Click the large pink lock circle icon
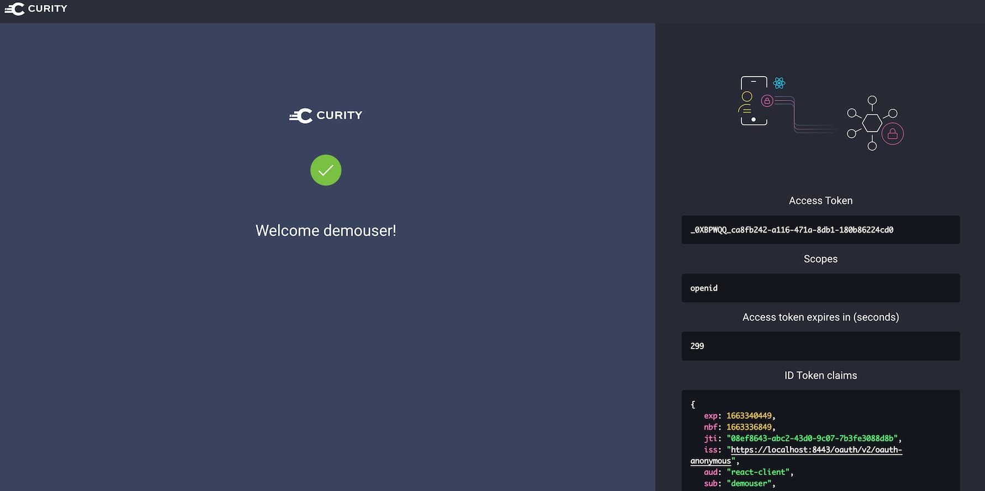This screenshot has height=491, width=985. (x=892, y=134)
